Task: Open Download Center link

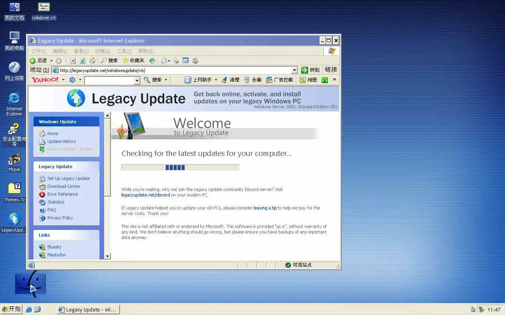Action: [64, 186]
